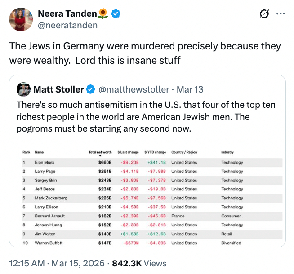Open the @neeratanden handle link
The width and height of the screenshot is (294, 274).
67,25
